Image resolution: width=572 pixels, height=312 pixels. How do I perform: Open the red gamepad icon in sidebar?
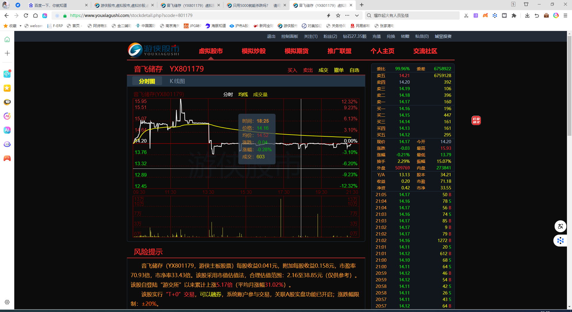7,158
